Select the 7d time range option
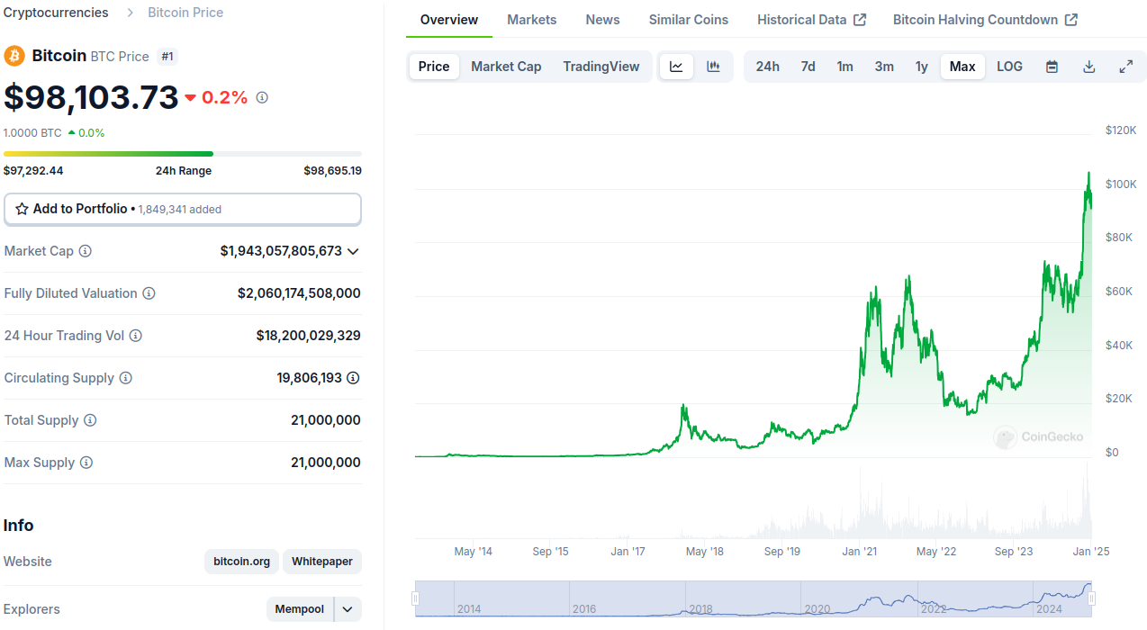The height and width of the screenshot is (630, 1147). pyautogui.click(x=807, y=66)
